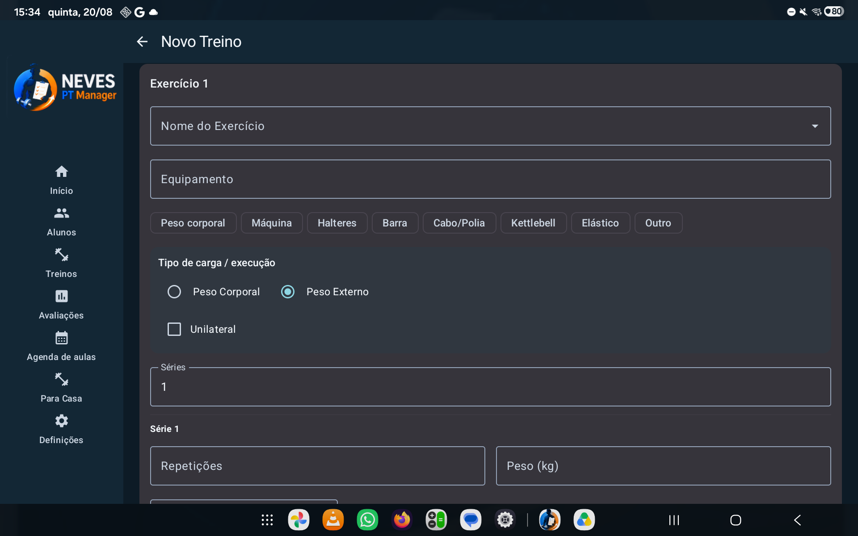Enable the Unilateral checkbox
This screenshot has width=858, height=536.
pyautogui.click(x=174, y=329)
